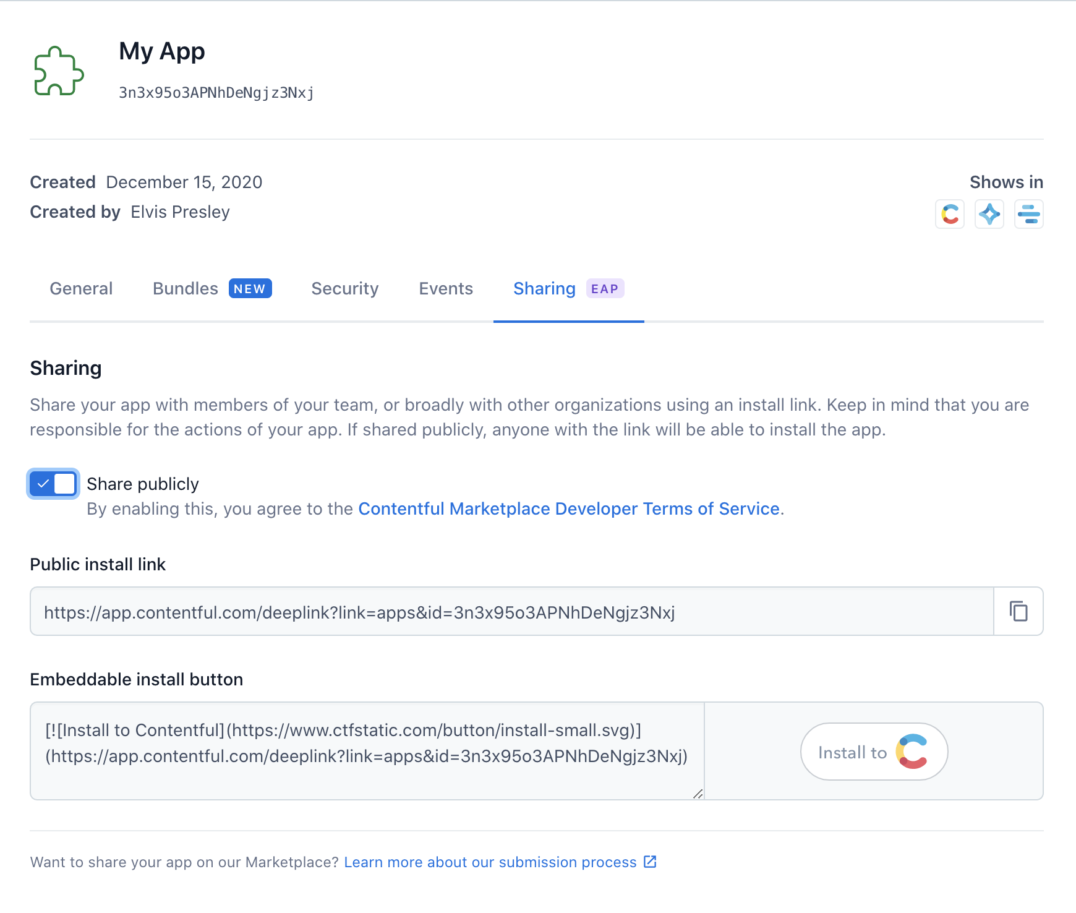The width and height of the screenshot is (1076, 913).
Task: Click the NEW badge on Bundles tab
Action: (x=250, y=288)
